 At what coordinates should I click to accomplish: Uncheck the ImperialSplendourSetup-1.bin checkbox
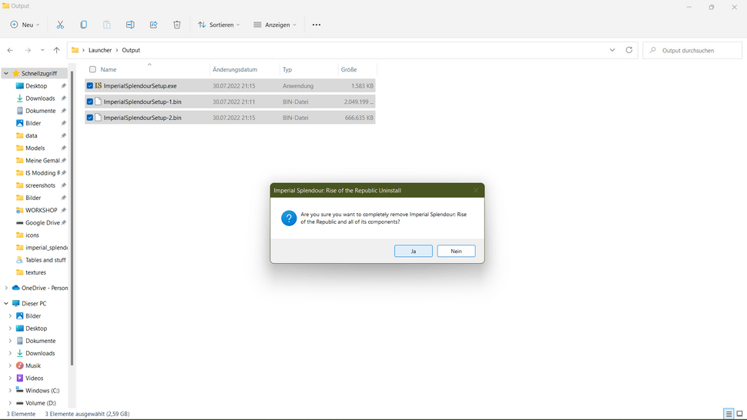90,102
